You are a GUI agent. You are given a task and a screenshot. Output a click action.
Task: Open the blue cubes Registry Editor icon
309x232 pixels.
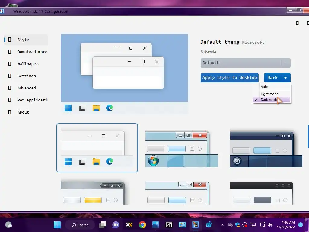[209, 225]
